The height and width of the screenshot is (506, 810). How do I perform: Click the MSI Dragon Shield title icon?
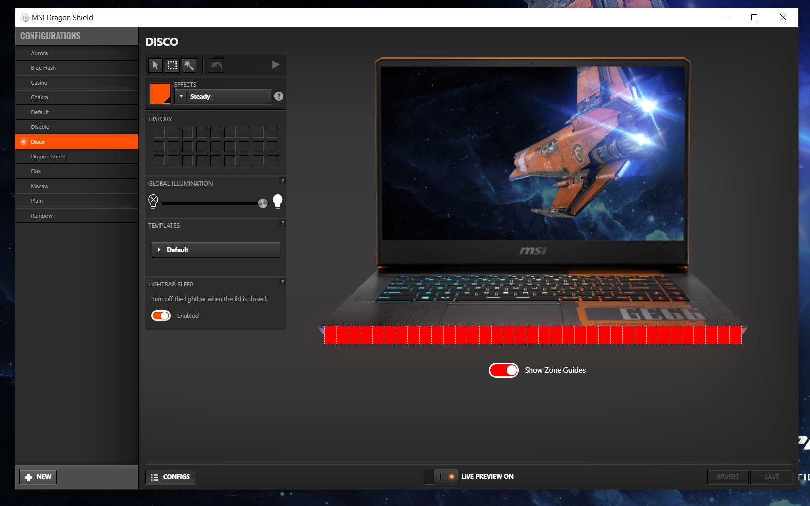(x=25, y=18)
